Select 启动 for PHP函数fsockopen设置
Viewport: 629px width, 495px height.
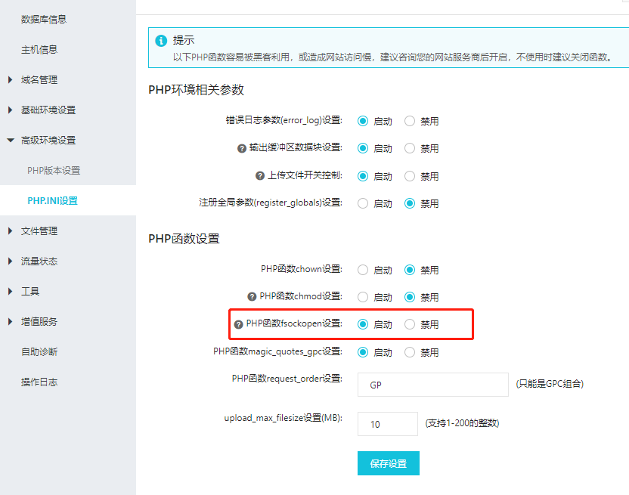tap(363, 324)
